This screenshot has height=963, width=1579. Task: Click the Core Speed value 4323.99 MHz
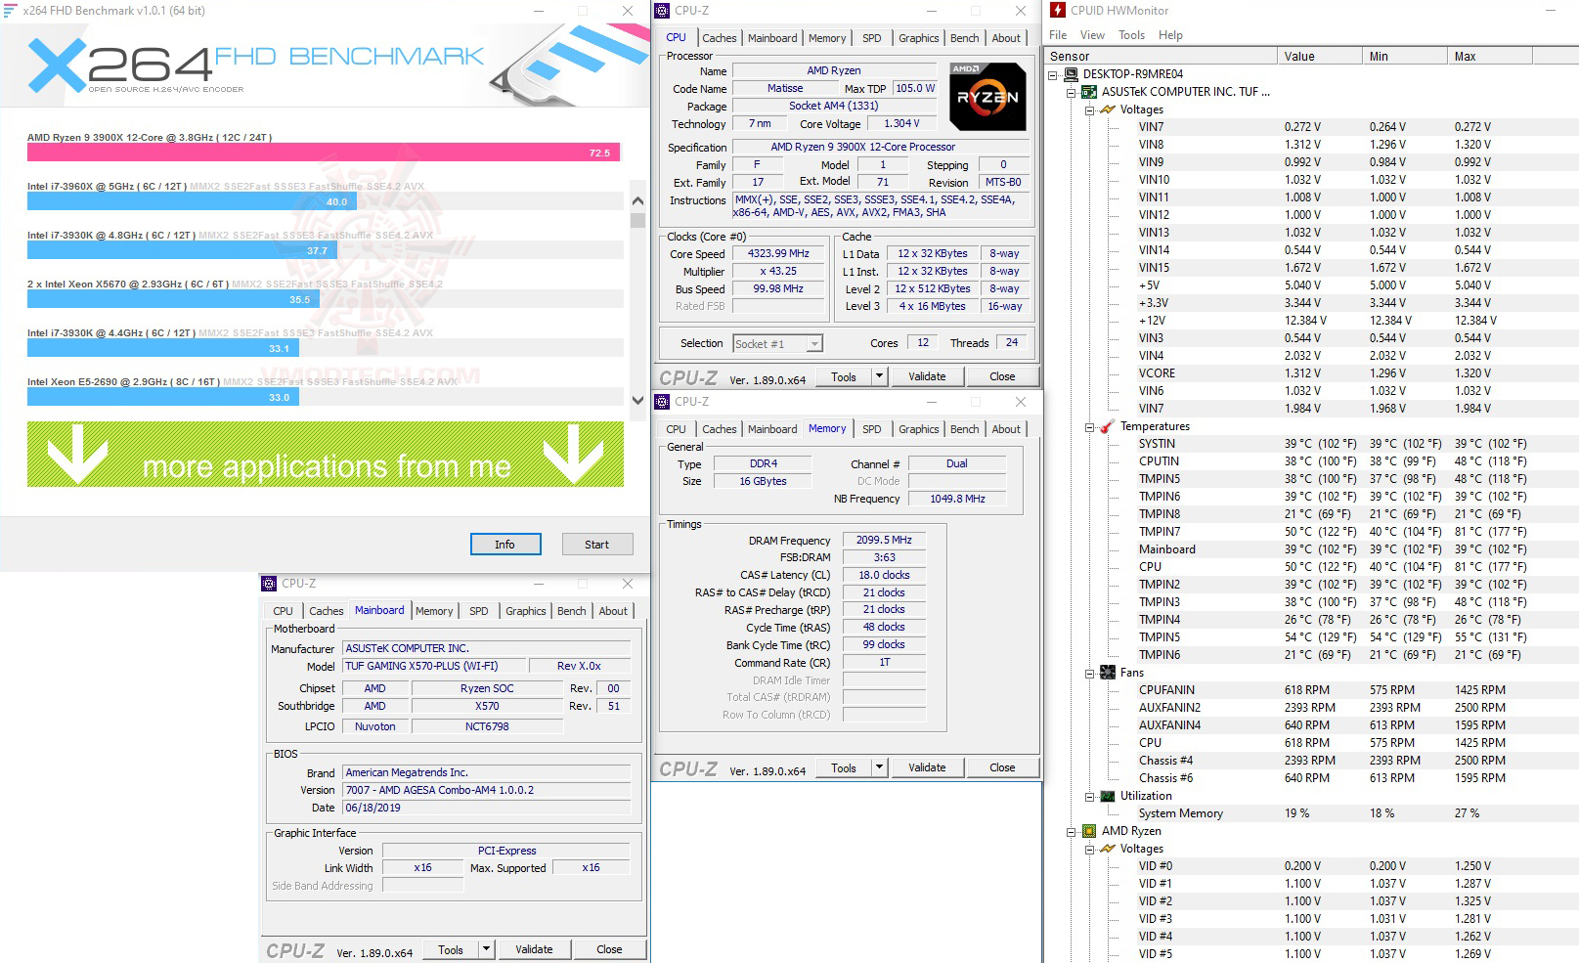pyautogui.click(x=779, y=254)
